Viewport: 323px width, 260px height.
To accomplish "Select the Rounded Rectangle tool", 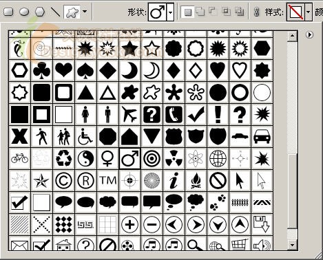I will [8, 12].
